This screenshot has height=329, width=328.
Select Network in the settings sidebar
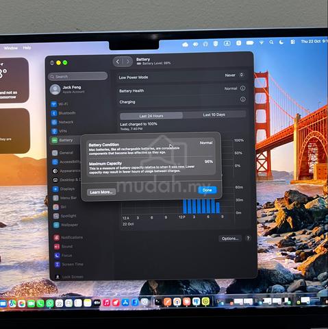pyautogui.click(x=62, y=122)
